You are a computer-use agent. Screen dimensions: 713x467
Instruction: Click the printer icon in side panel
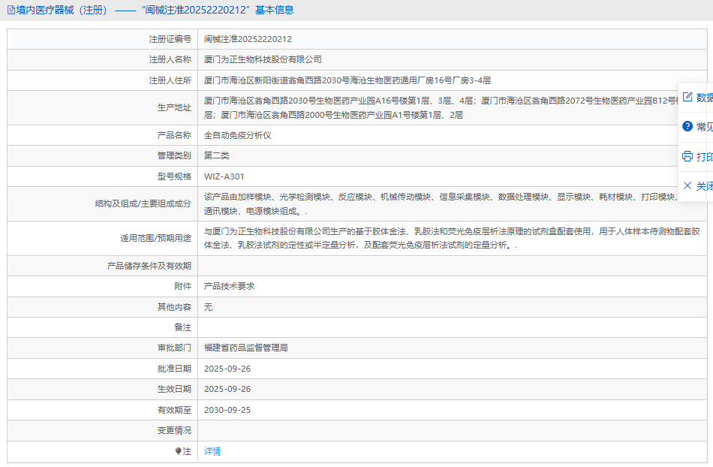[x=687, y=156]
